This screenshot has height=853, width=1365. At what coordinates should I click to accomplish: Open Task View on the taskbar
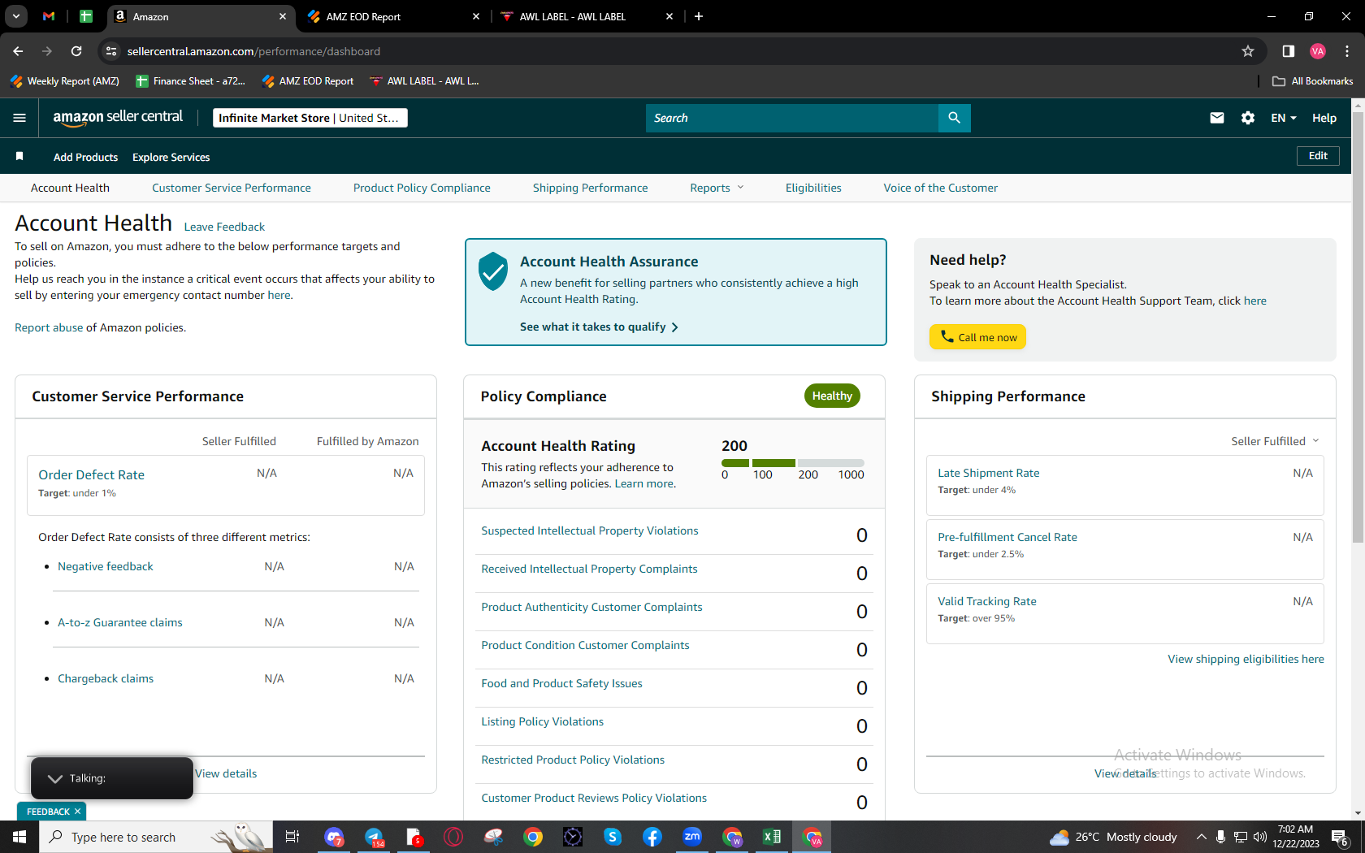tap(292, 837)
